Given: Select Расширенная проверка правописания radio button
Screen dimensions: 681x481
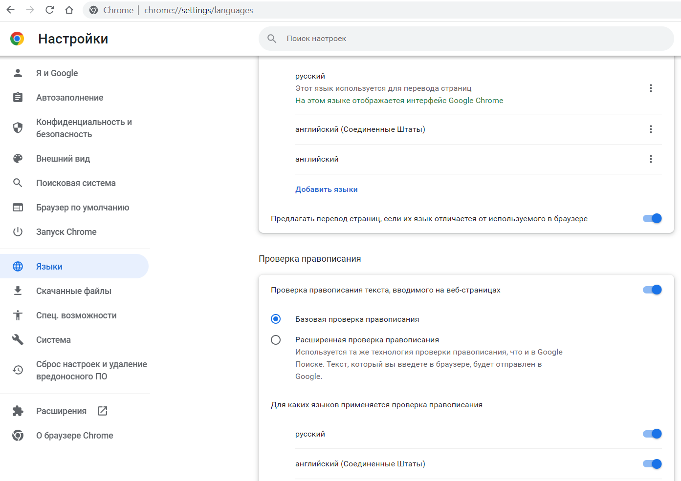Looking at the screenshot, I should (276, 340).
